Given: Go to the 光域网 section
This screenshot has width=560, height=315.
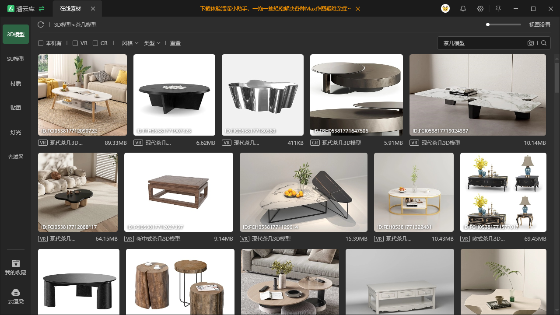Looking at the screenshot, I should [16, 157].
